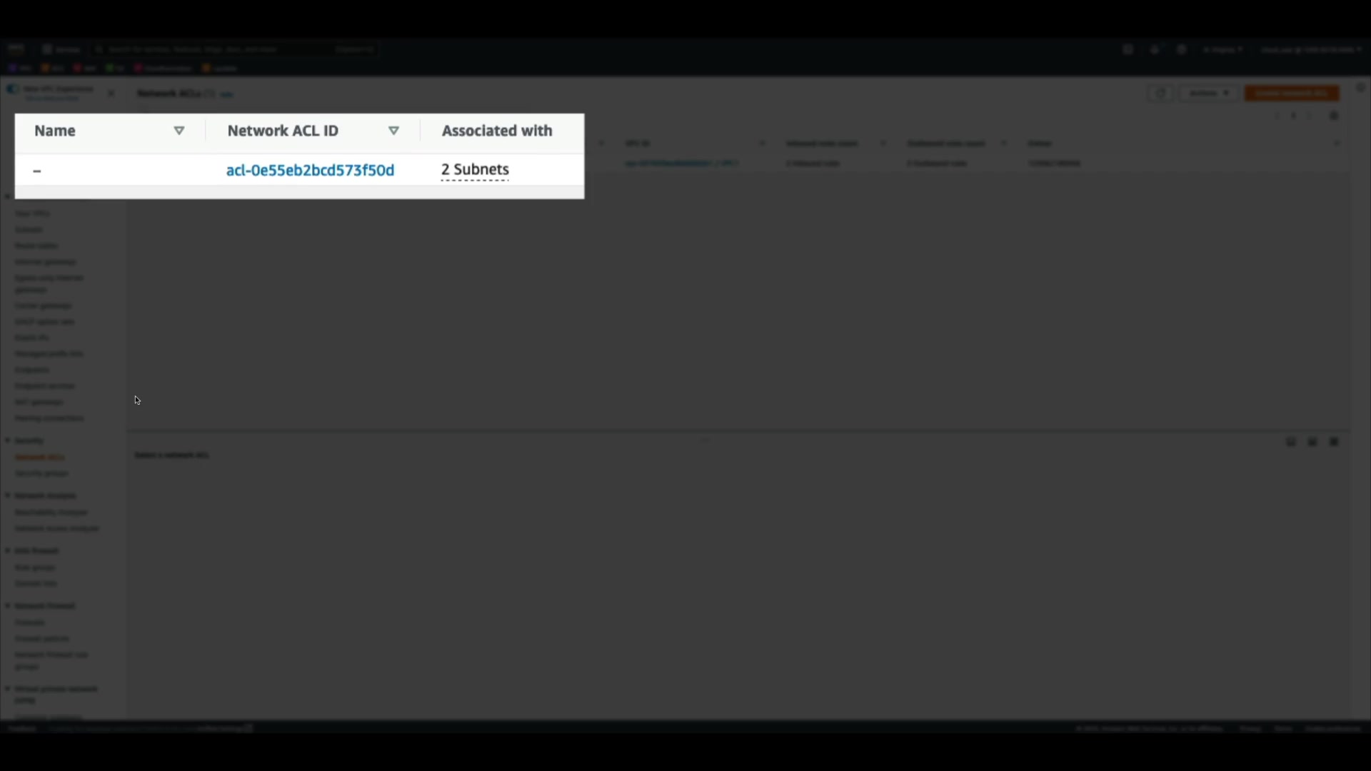Open acl-0e55eb2bcd573f50d link
This screenshot has width=1371, height=771.
(310, 170)
